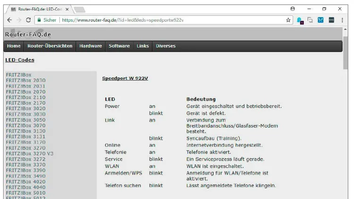
Task: Reload the page with the refresh icon
Action: 28,20
